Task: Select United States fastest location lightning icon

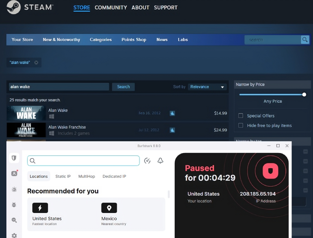Action: [40, 208]
